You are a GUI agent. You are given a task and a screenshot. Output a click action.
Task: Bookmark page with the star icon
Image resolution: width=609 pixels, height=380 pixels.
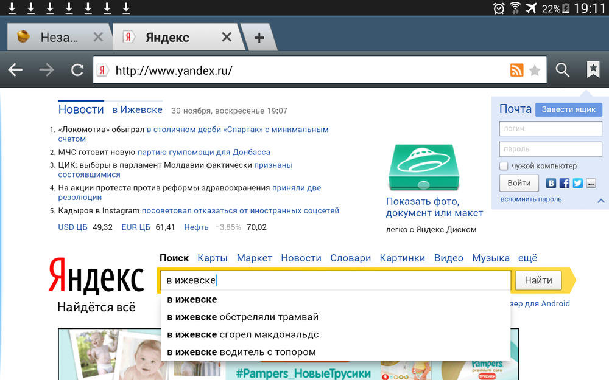pyautogui.click(x=535, y=71)
